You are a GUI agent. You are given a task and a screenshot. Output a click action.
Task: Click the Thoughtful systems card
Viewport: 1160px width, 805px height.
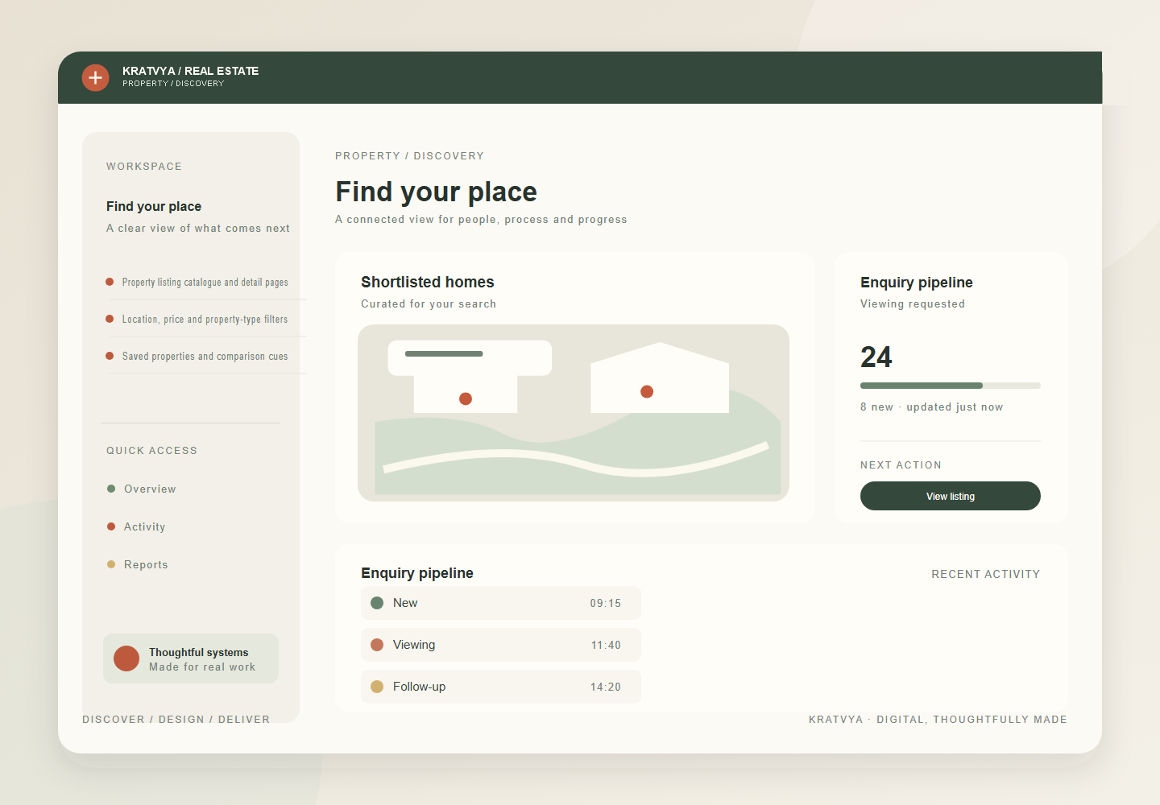(x=191, y=658)
